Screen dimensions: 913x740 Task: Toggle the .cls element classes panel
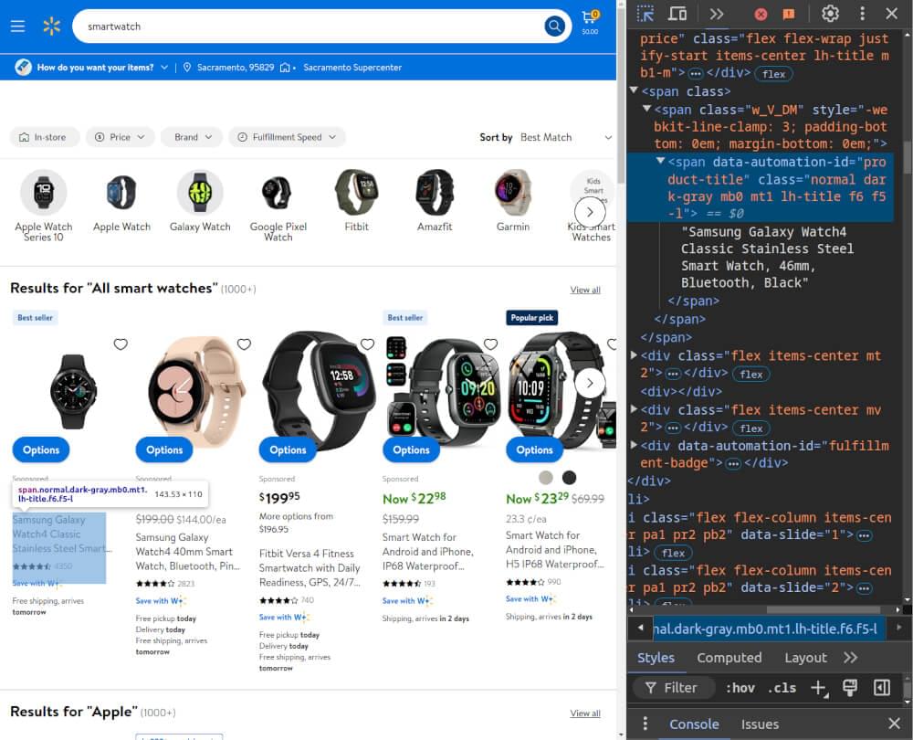(782, 688)
